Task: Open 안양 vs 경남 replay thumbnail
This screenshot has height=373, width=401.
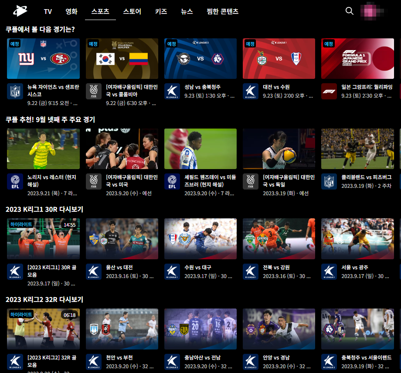Action: click(279, 329)
